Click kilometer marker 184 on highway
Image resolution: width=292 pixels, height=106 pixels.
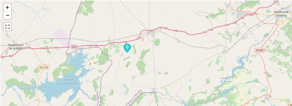[2, 57]
